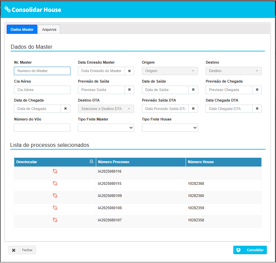
Task: Focus the Nr. Master input field
Action: coord(42,71)
